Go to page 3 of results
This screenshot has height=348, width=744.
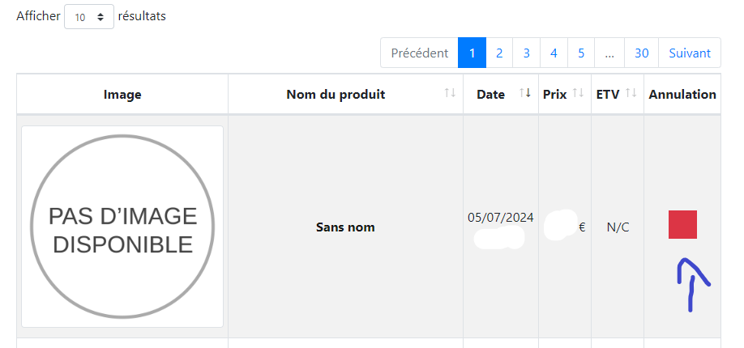tap(526, 53)
